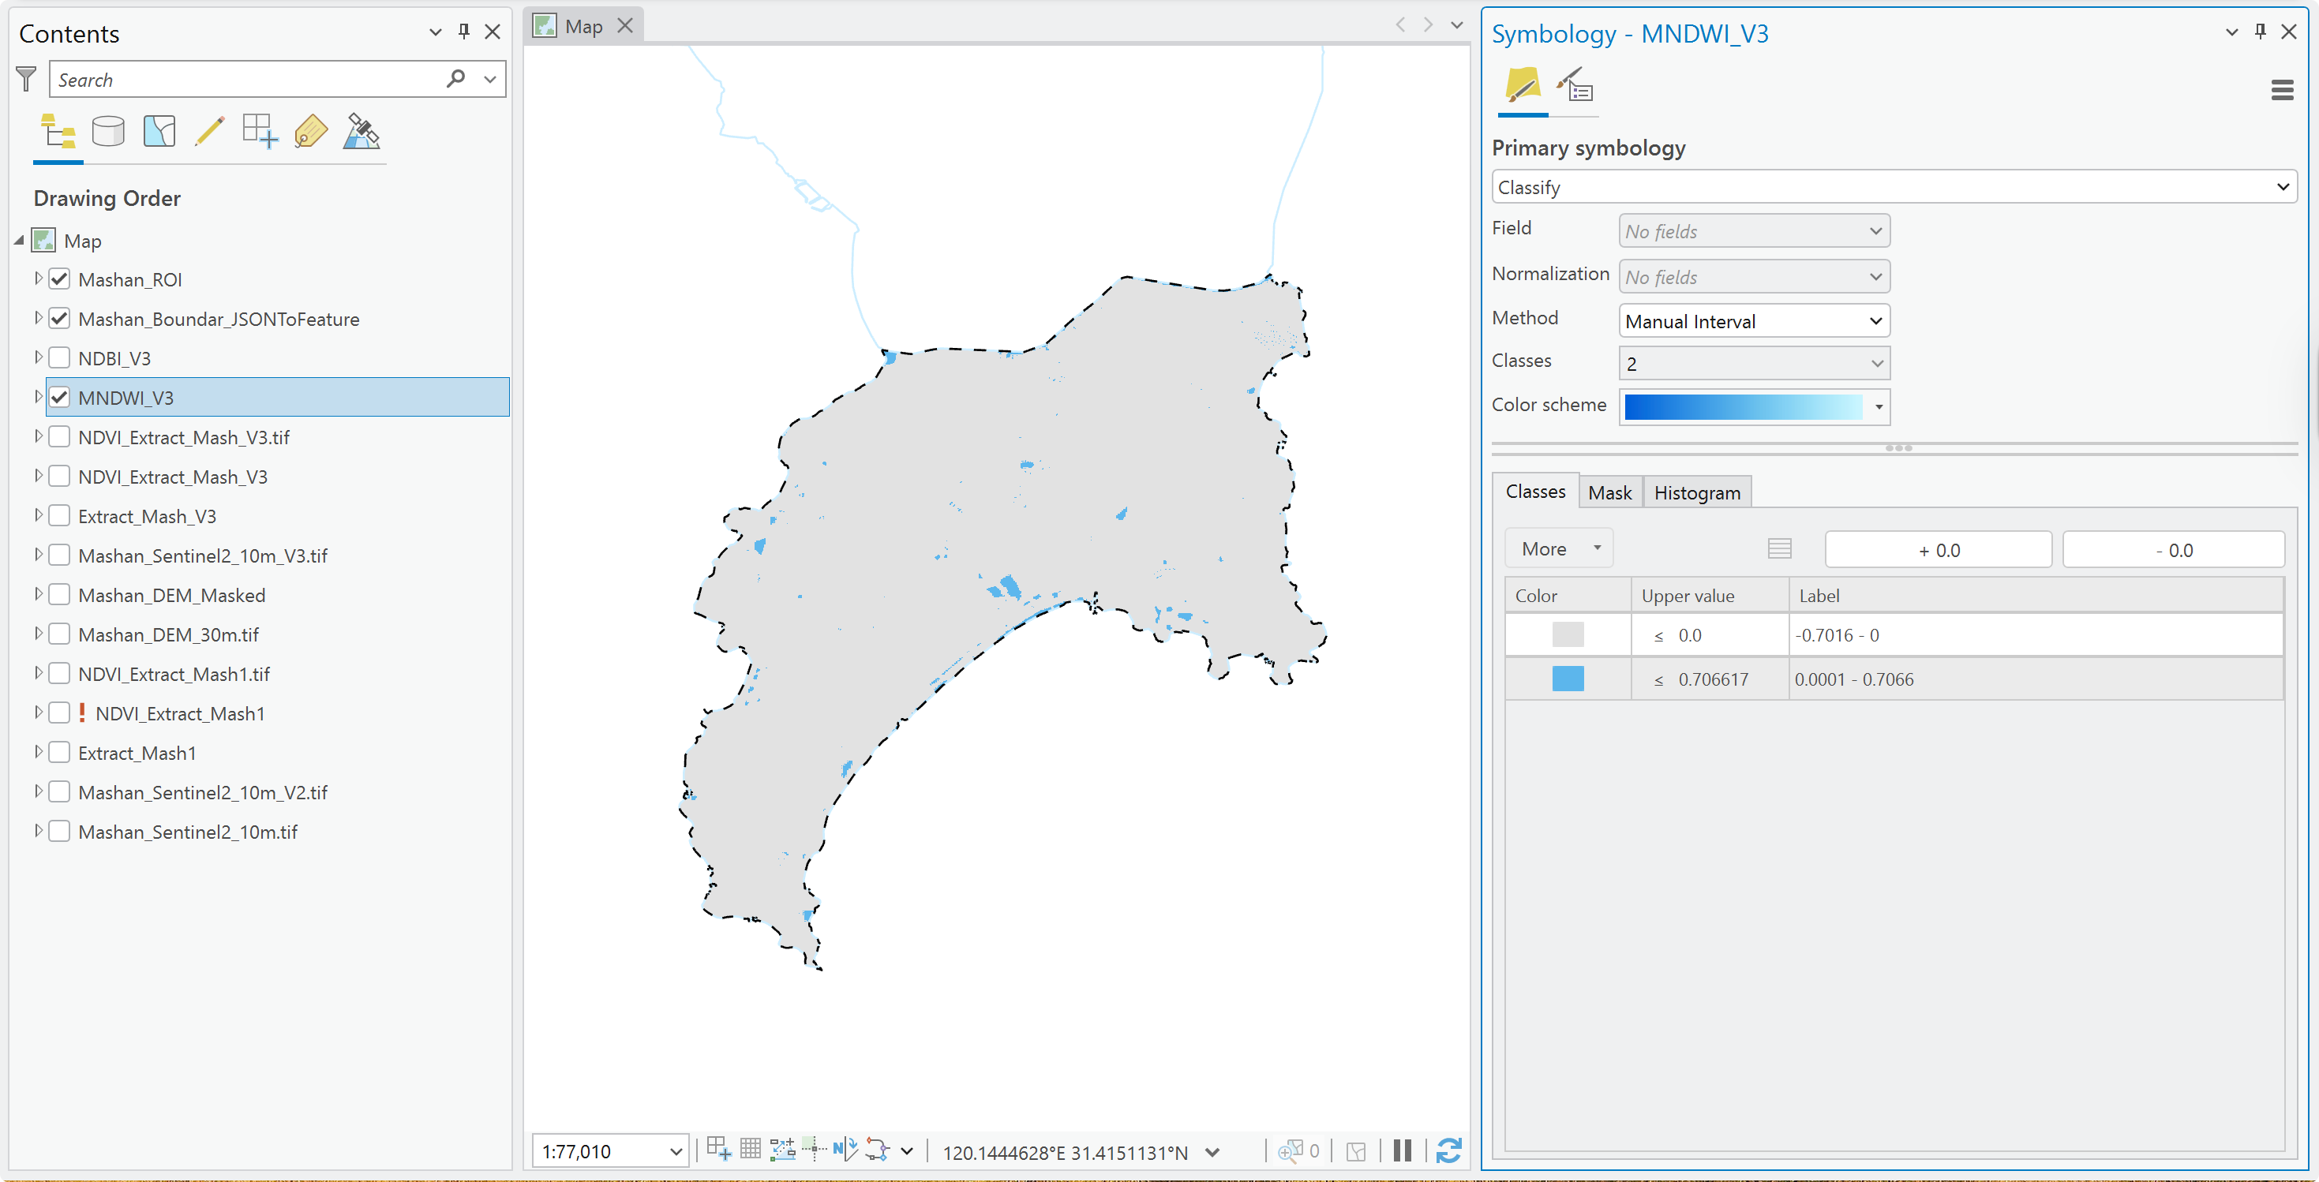Pause map drawing
Image resolution: width=2319 pixels, height=1182 pixels.
(1402, 1150)
